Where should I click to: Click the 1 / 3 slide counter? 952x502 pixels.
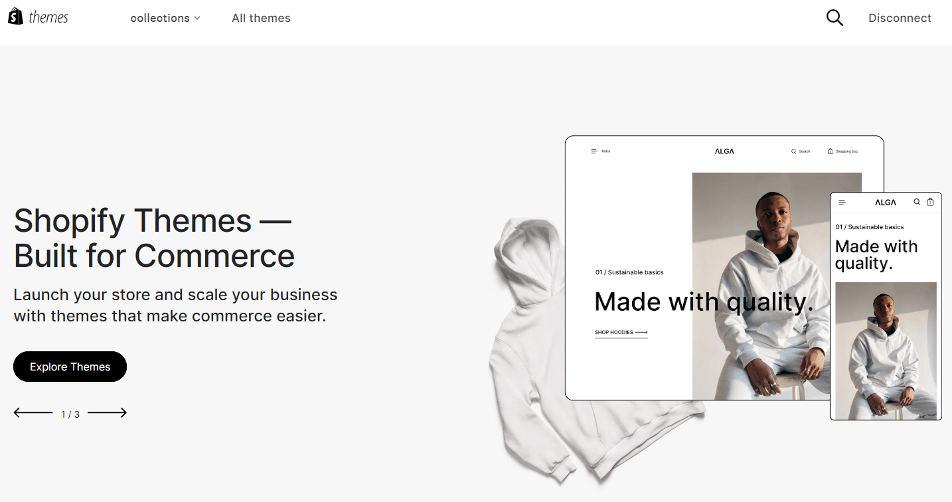point(70,414)
